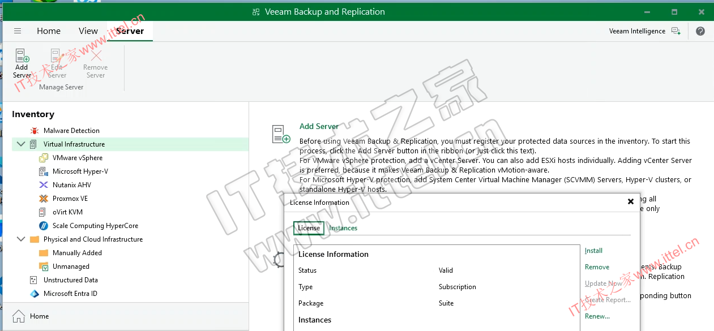Collapse Physical and Cloud Infrastructure node
The height and width of the screenshot is (331, 714).
(x=21, y=239)
